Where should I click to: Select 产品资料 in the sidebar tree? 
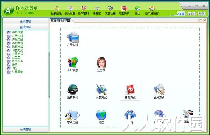tap(17, 36)
